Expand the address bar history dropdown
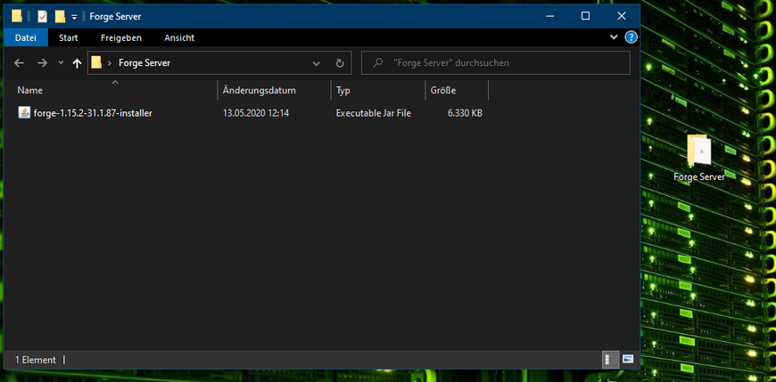This screenshot has width=776, height=382. click(317, 63)
